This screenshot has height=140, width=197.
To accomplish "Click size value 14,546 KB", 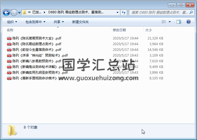I will pyautogui.click(x=155, y=50).
